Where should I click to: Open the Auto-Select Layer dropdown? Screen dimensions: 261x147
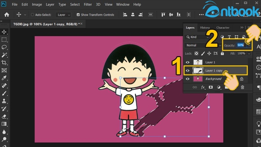(x=63, y=15)
